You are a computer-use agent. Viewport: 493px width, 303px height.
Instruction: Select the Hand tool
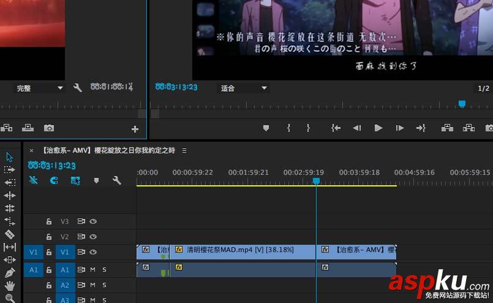coord(9,286)
